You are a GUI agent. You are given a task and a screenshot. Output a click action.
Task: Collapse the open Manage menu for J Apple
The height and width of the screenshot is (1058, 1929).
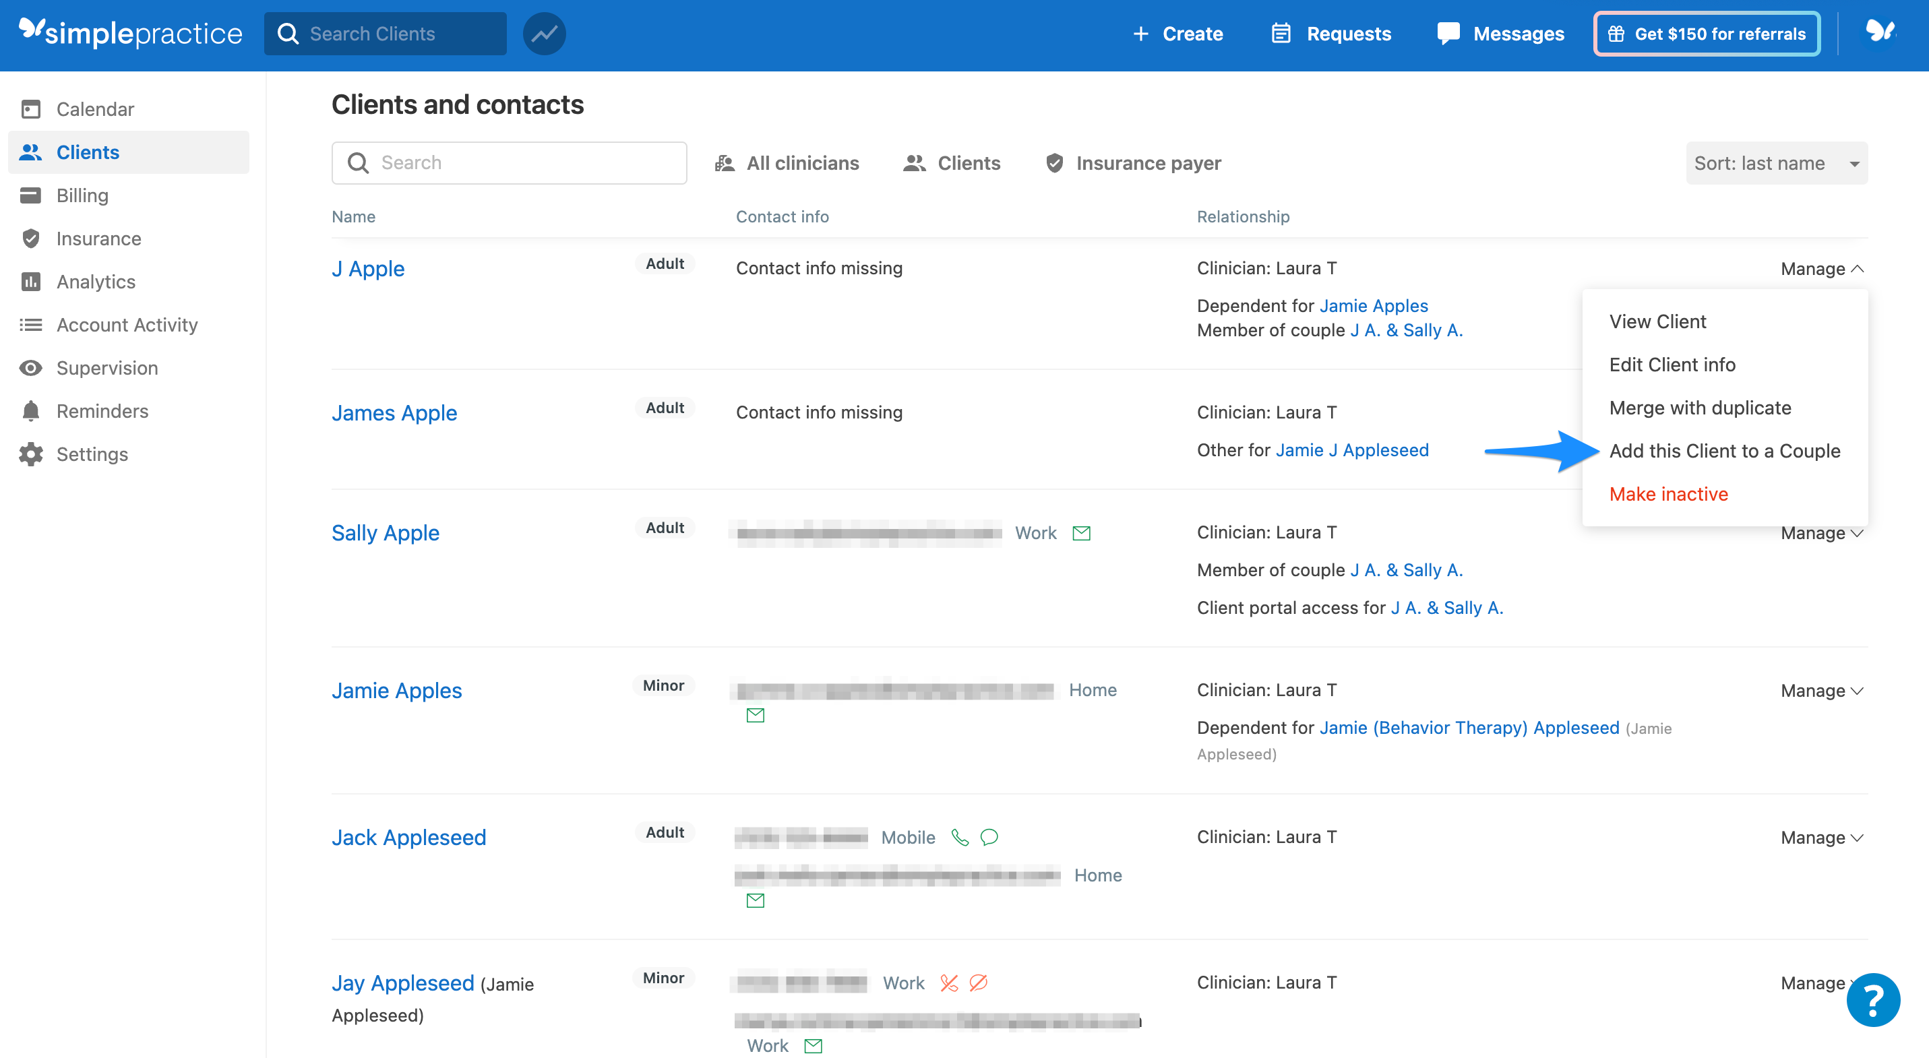tap(1821, 268)
